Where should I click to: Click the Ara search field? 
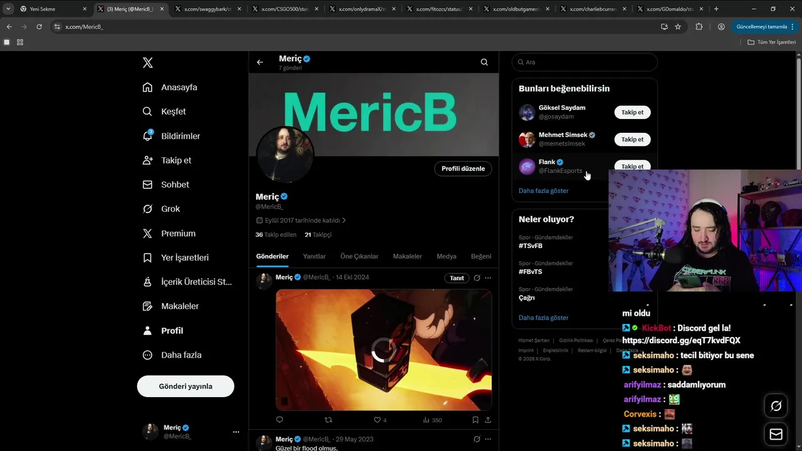point(585,62)
